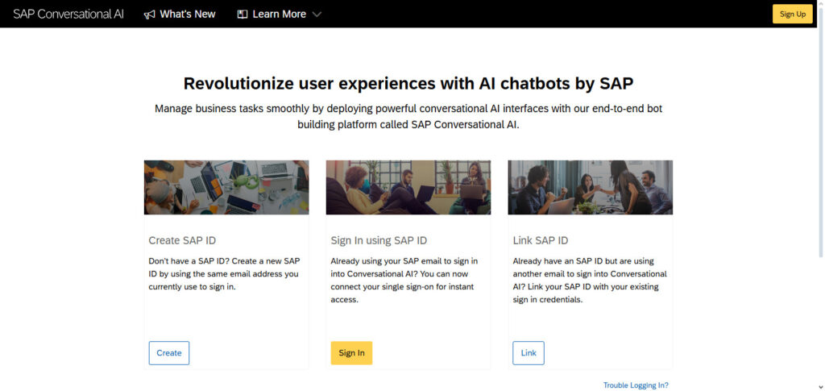
Task: Expand the Learn More dropdown chevron
Action: 316,15
